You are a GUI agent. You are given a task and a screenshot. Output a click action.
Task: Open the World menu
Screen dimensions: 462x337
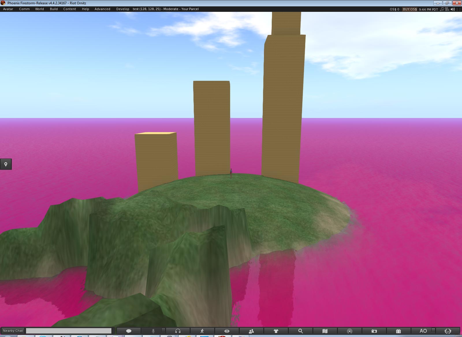tap(40, 9)
